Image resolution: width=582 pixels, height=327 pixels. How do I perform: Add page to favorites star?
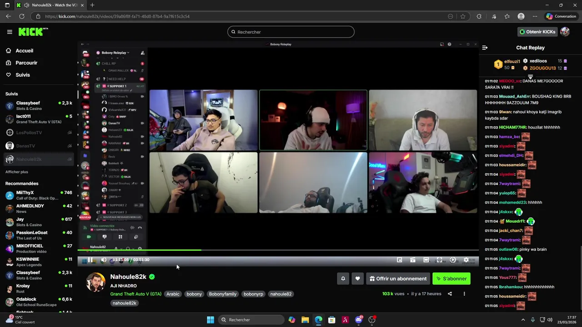[463, 16]
